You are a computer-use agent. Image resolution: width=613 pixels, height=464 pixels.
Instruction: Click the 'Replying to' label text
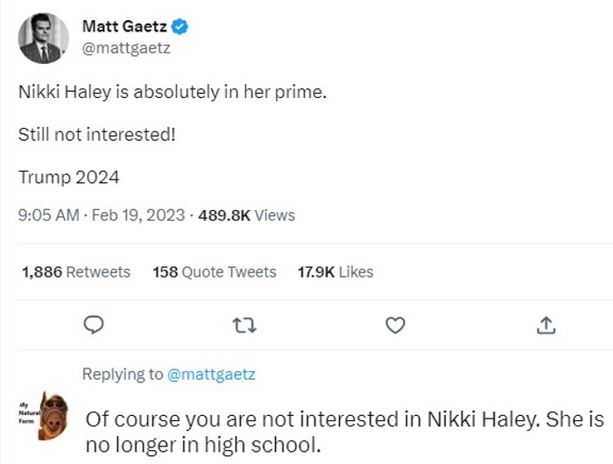click(122, 375)
